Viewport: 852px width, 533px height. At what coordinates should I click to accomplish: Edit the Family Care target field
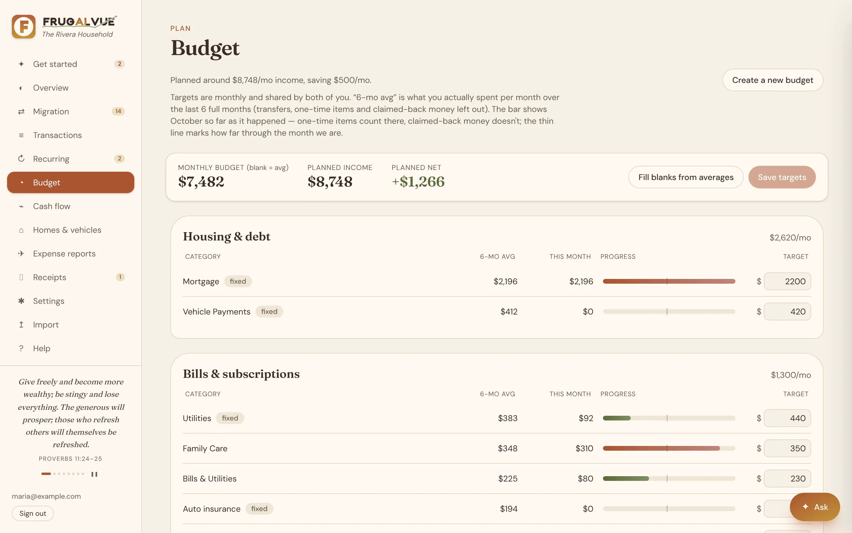[x=787, y=448]
